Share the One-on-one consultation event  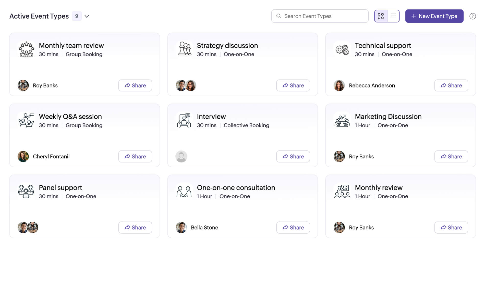(293, 227)
